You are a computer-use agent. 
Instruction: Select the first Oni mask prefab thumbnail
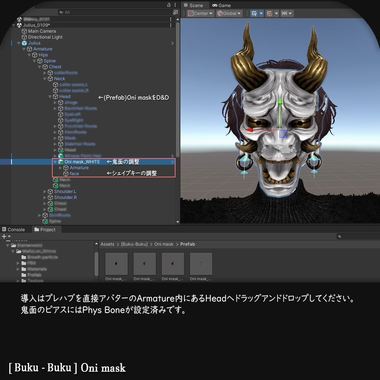pyautogui.click(x=116, y=263)
